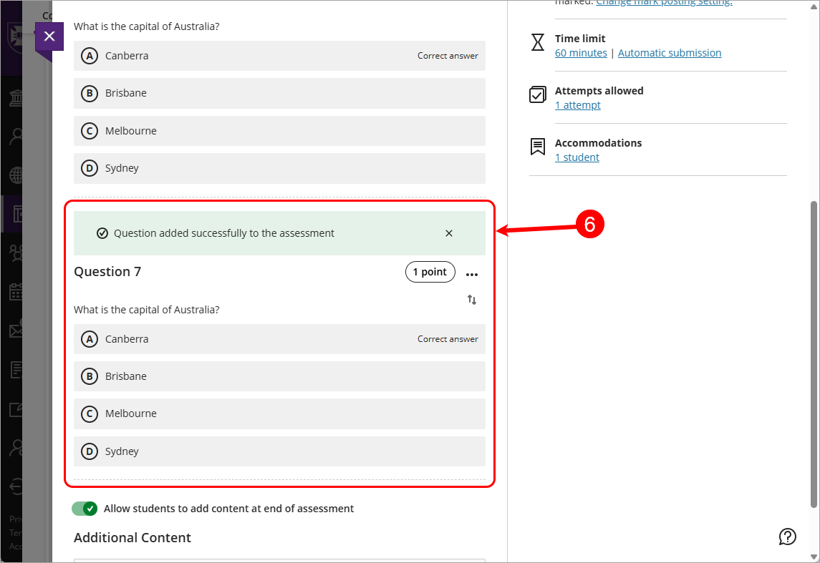Screen dimensions: 820x563
Task: Click Change mark posting setting link
Action: point(664,3)
